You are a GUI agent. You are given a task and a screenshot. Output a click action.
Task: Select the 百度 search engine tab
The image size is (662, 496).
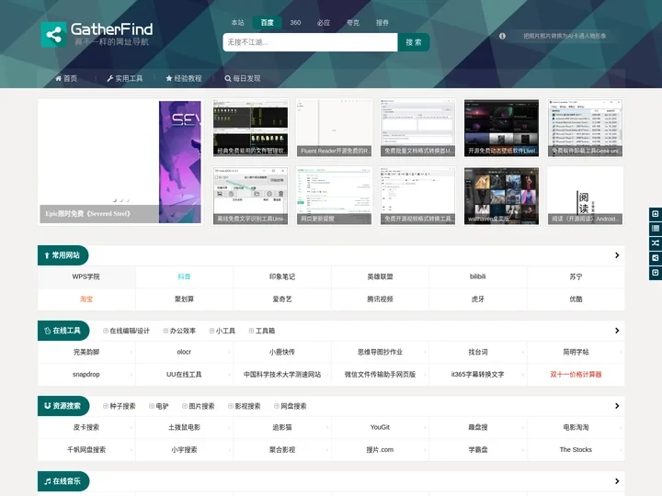point(267,23)
